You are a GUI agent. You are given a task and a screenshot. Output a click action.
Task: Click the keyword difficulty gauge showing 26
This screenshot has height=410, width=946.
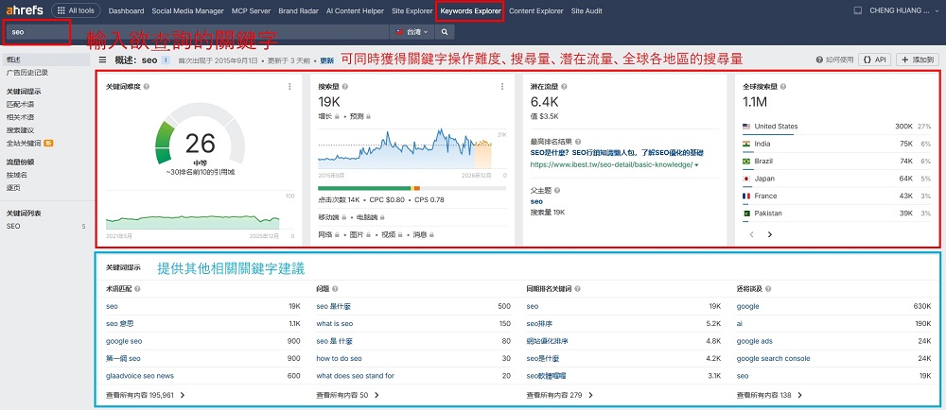coord(200,135)
